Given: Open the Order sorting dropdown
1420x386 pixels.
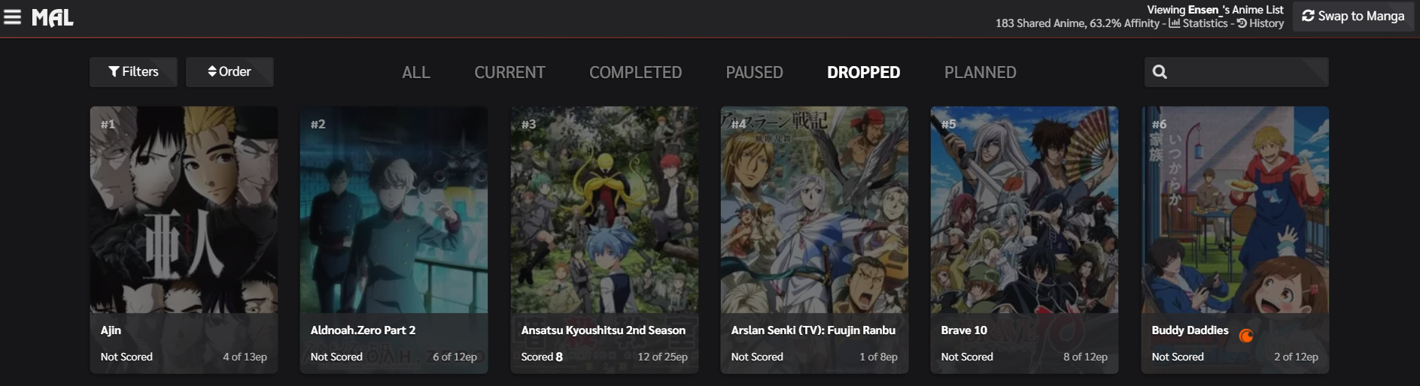Looking at the screenshot, I should (230, 71).
